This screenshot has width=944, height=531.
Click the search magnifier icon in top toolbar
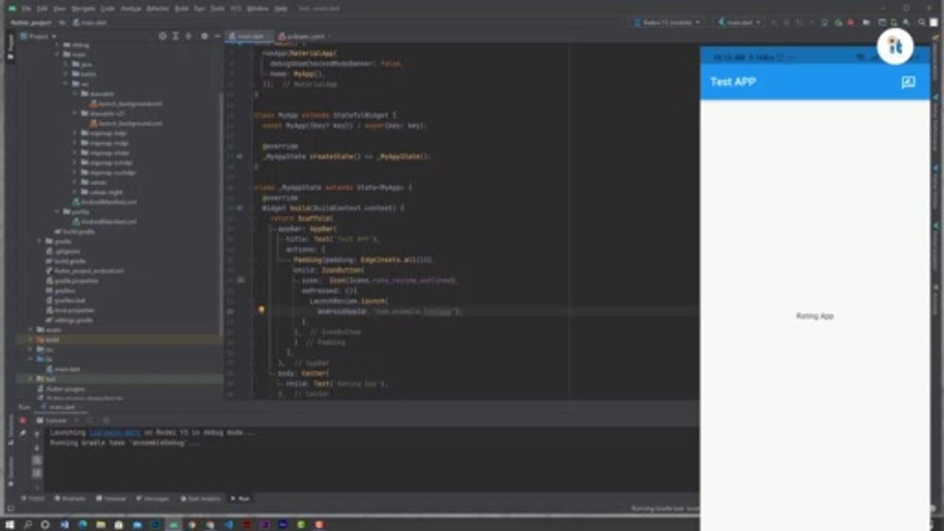[922, 23]
